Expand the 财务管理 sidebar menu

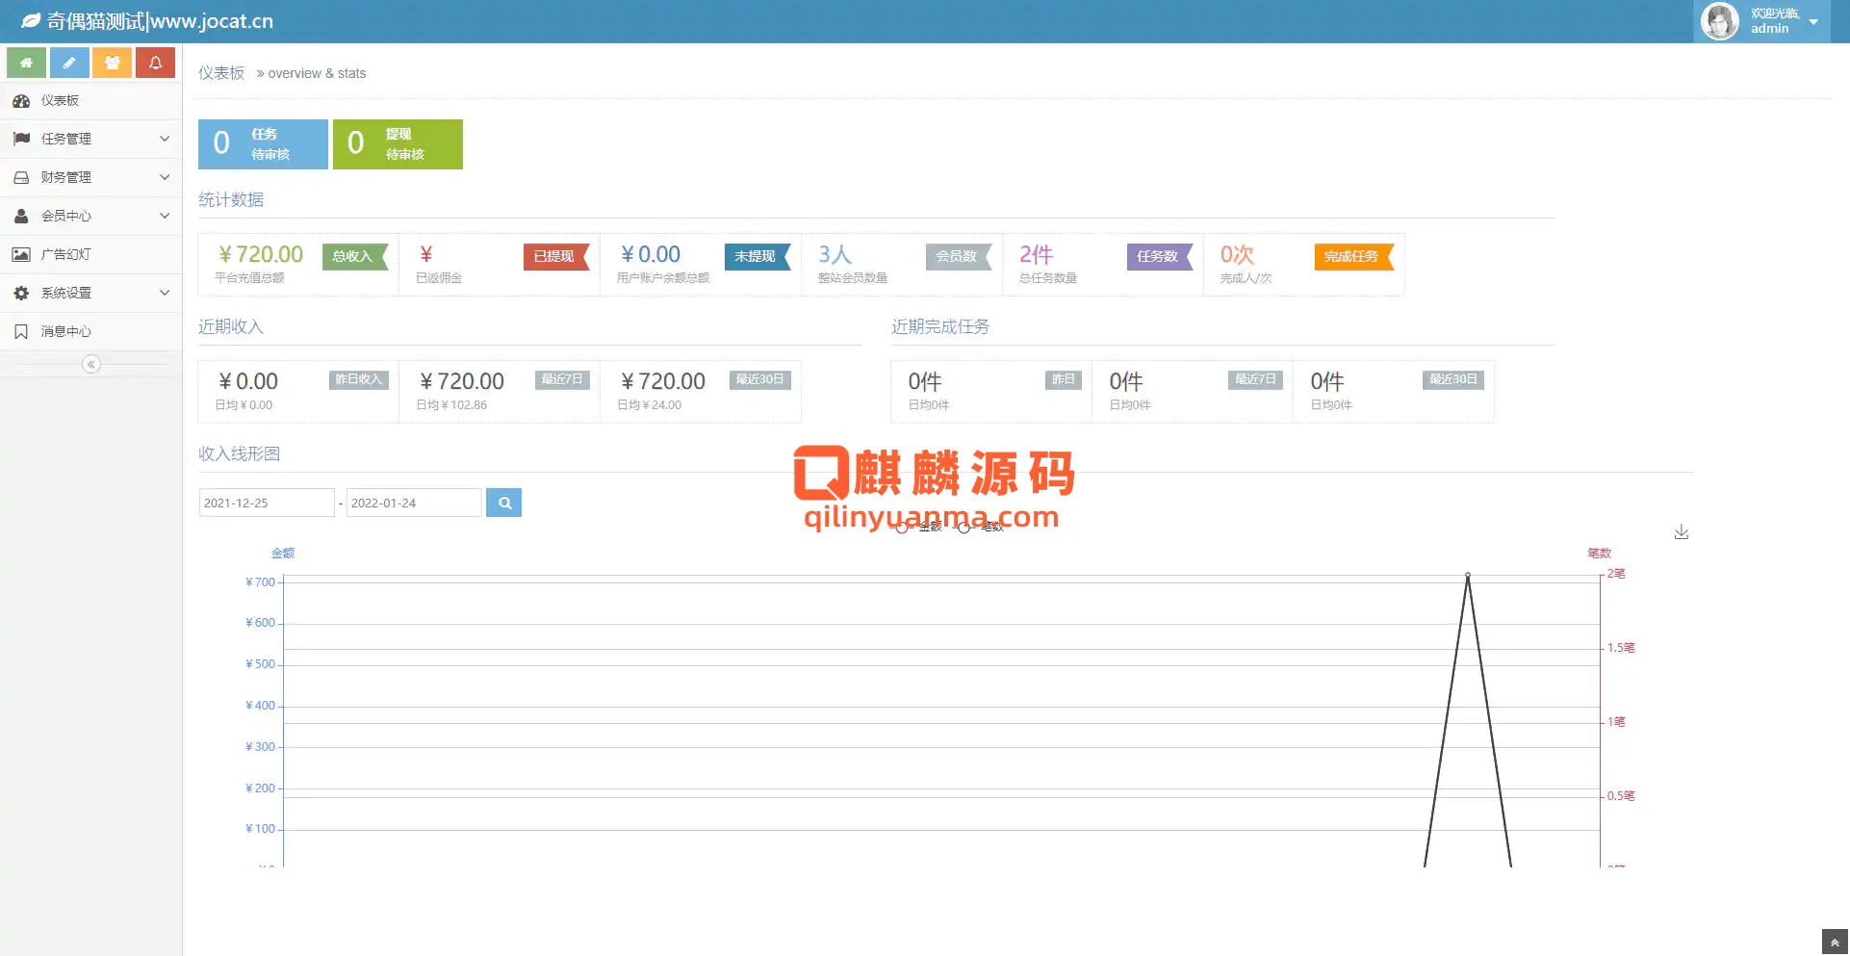[x=90, y=177]
